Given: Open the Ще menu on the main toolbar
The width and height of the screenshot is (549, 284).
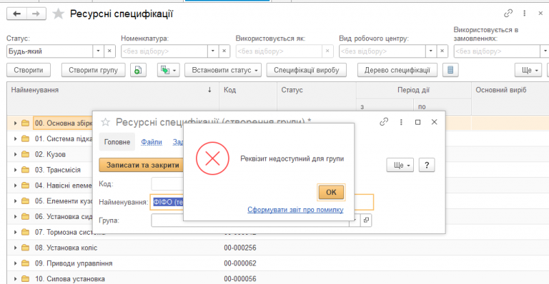Looking at the screenshot, I should point(528,70).
